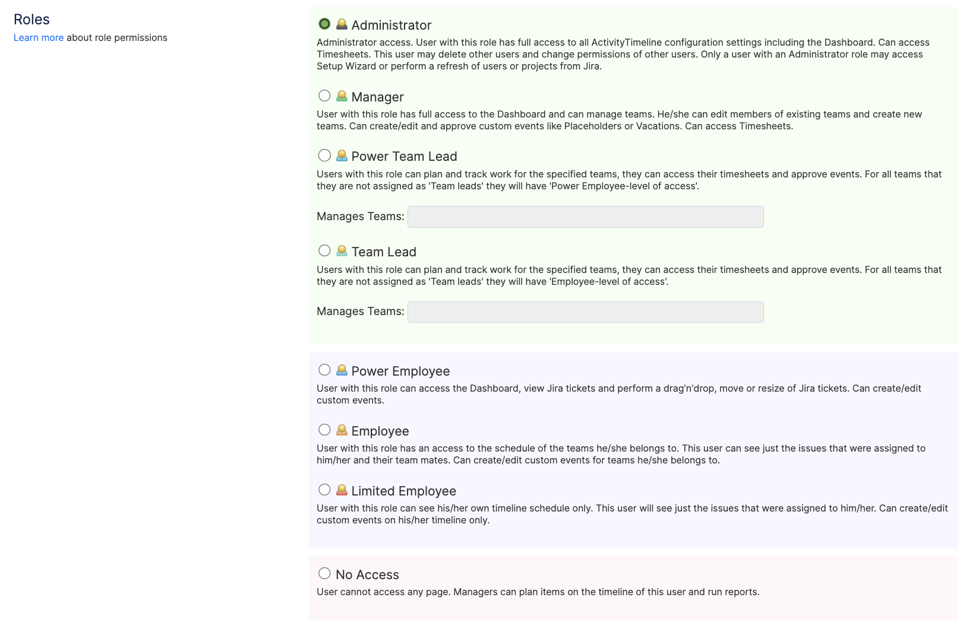
Task: Open the Learn more link about permissions
Action: (x=38, y=37)
